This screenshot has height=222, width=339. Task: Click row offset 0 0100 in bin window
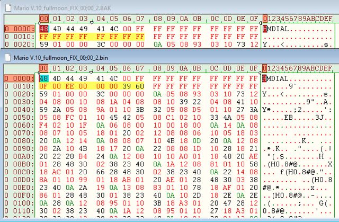(19, 203)
